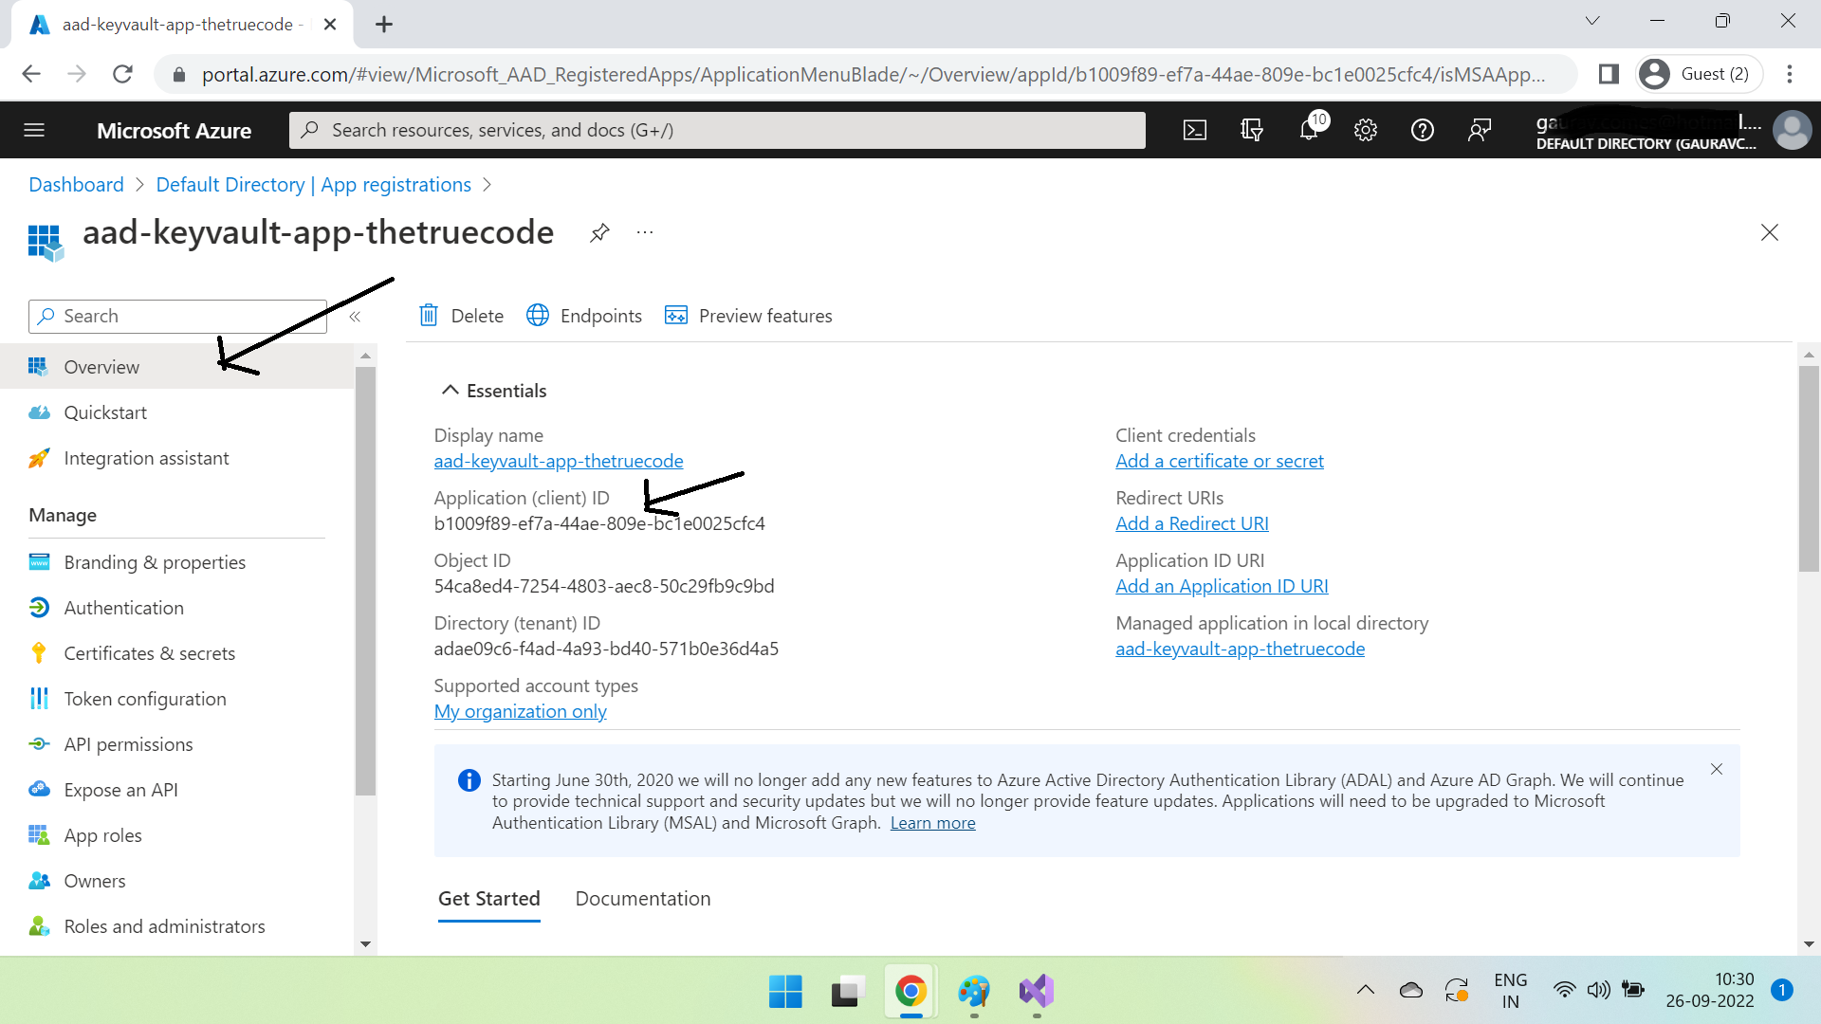Open the Guest profile button
The width and height of the screenshot is (1821, 1024).
click(x=1699, y=74)
